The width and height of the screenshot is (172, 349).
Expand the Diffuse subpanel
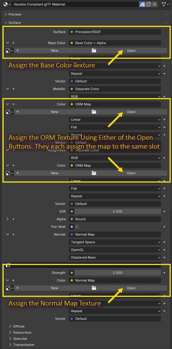click(10, 326)
